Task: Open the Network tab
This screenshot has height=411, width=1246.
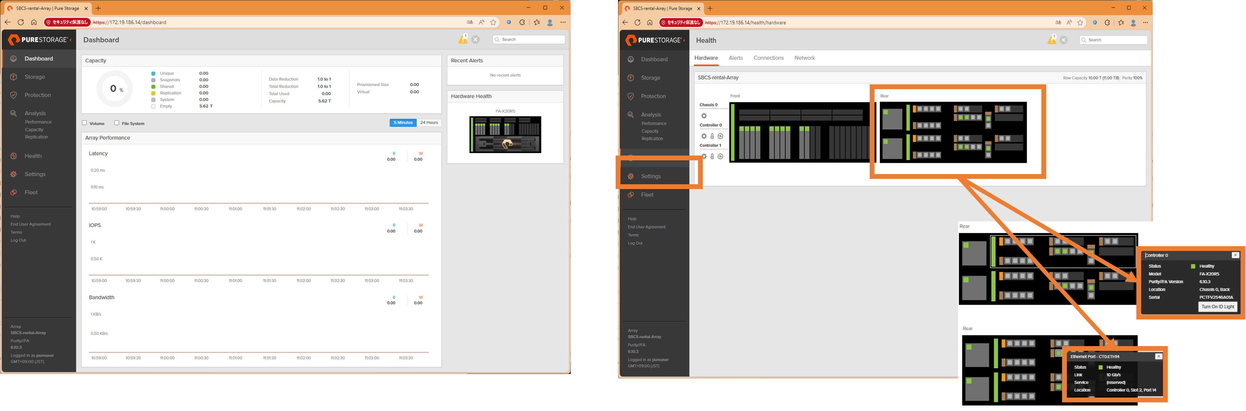Action: click(x=804, y=58)
